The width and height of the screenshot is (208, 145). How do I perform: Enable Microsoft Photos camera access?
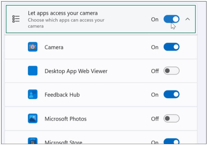171,118
